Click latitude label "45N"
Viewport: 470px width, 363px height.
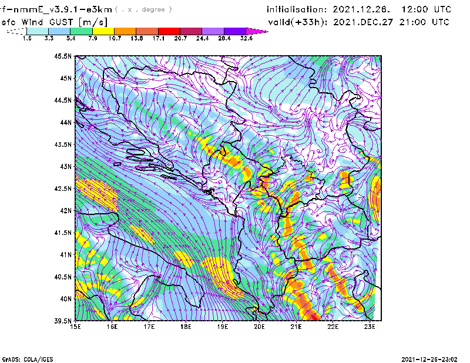[66, 78]
